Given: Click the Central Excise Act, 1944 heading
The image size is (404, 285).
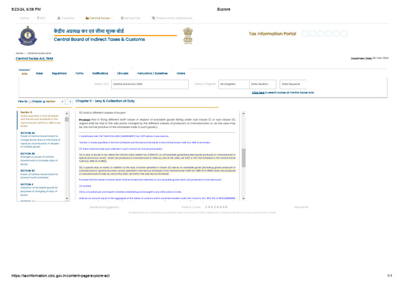Looking at the screenshot, I should tap(35, 59).
